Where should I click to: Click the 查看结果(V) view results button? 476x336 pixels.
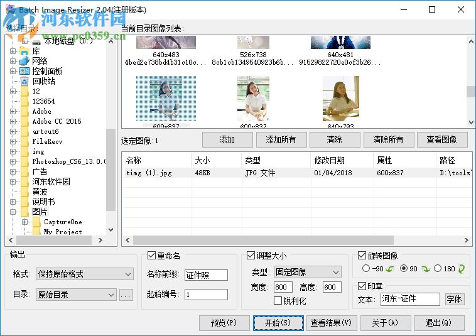pyautogui.click(x=332, y=323)
